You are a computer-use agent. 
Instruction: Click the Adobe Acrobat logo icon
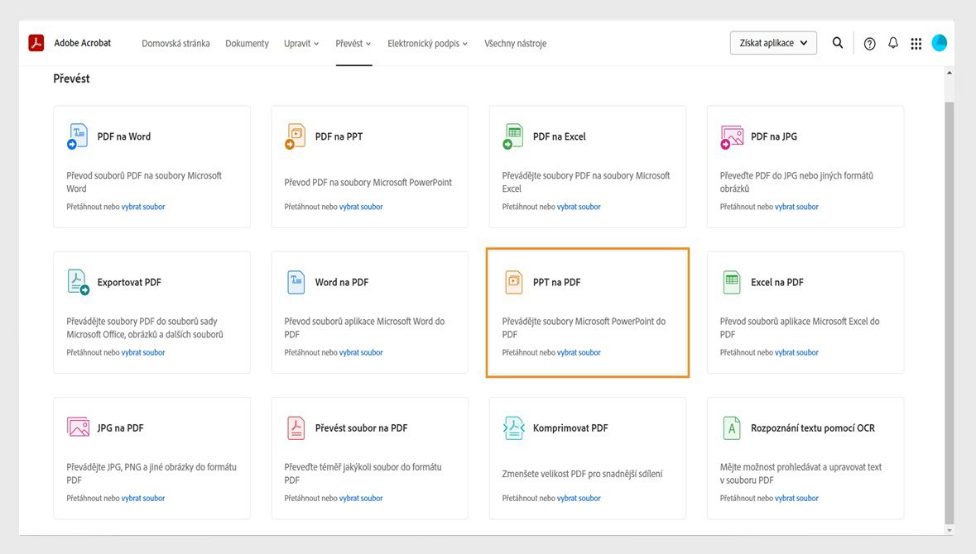tap(36, 43)
